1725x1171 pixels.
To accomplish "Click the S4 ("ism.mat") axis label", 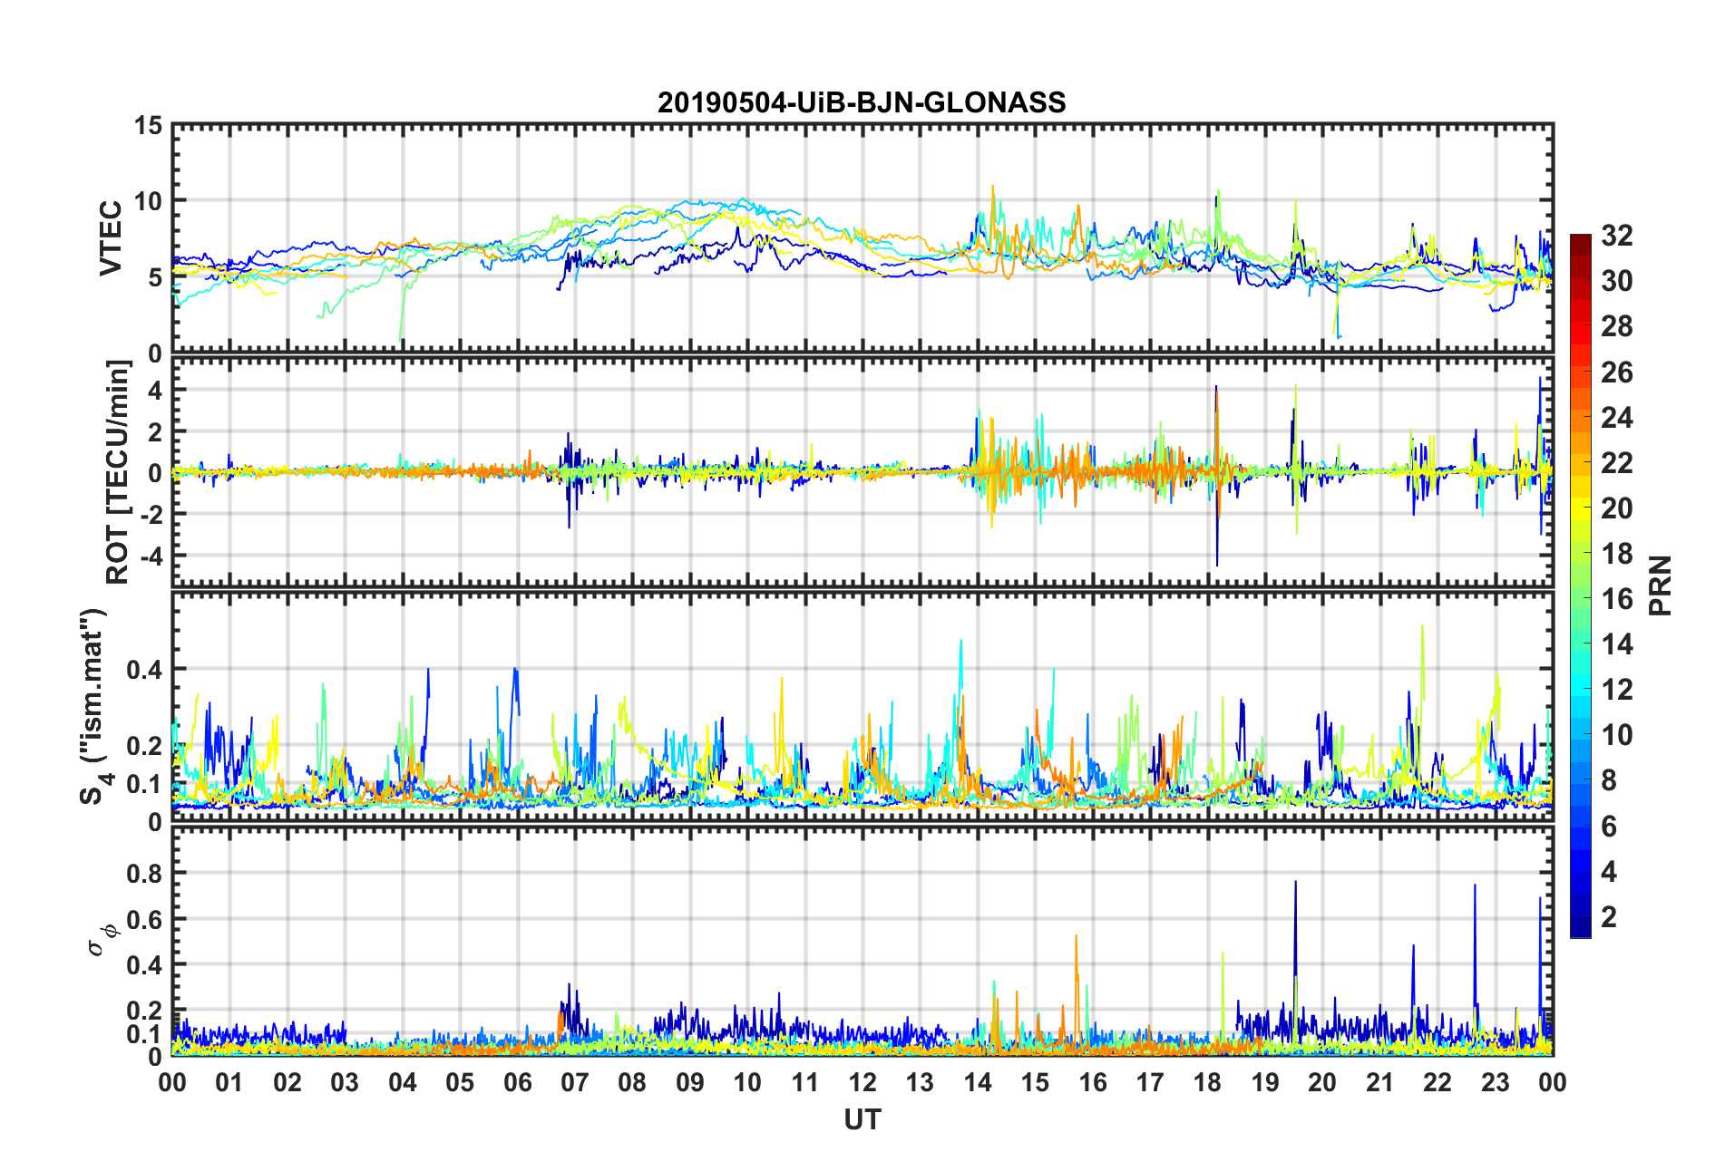I will 93,707.
